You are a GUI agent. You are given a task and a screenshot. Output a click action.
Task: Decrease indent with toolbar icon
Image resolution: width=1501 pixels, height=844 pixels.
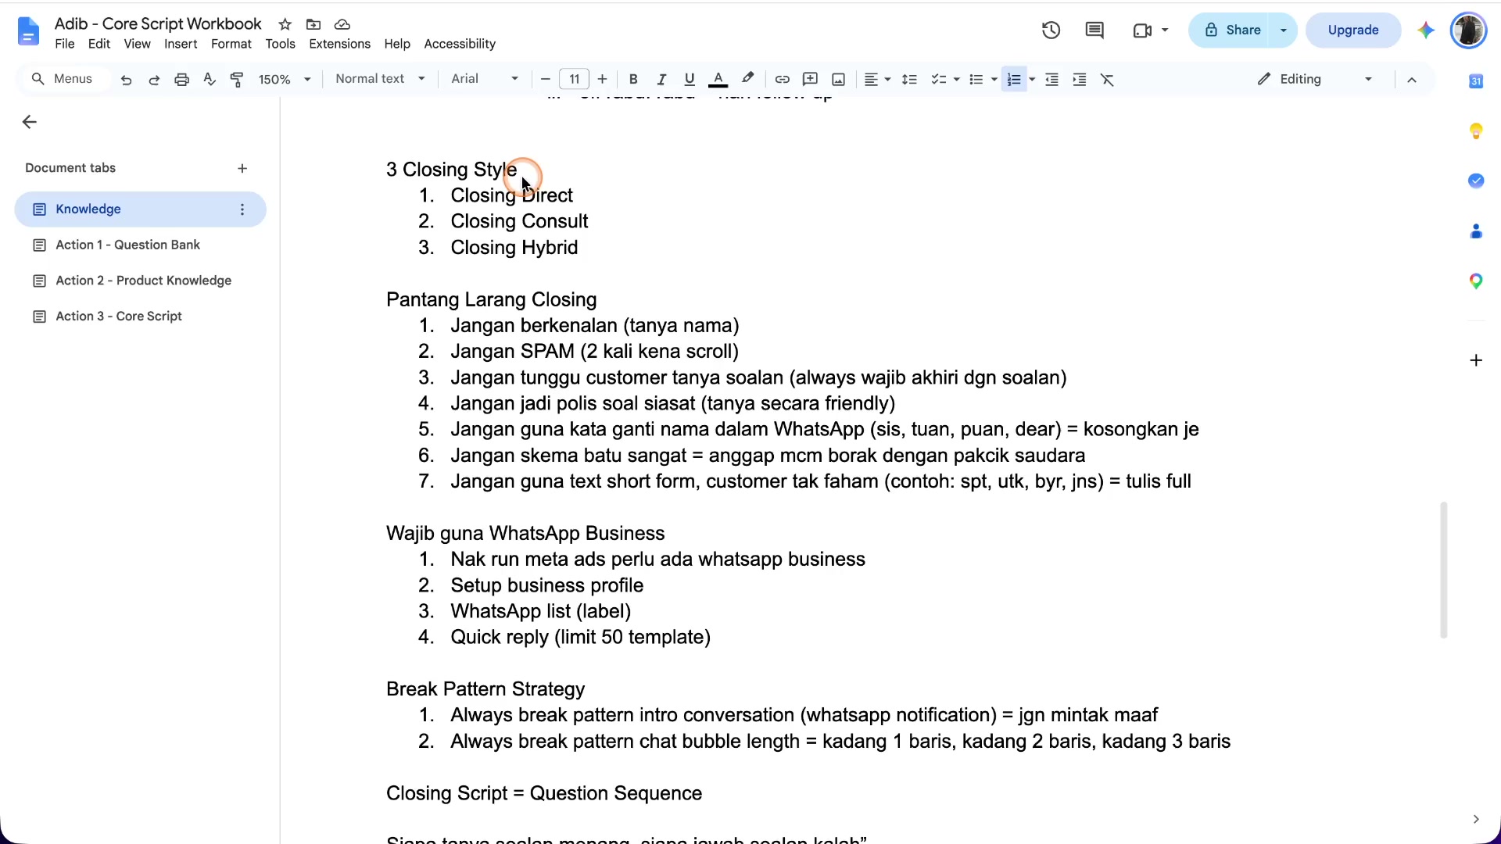pos(1051,80)
